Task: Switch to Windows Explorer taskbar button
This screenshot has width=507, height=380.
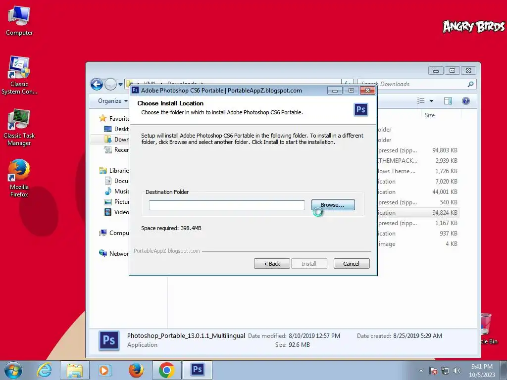Action: (75, 370)
